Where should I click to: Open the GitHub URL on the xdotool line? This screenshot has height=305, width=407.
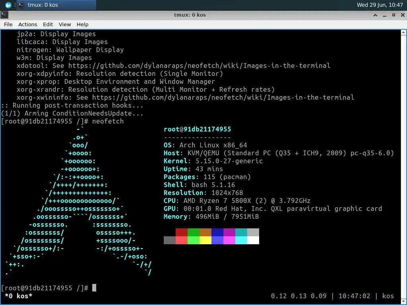[199, 66]
